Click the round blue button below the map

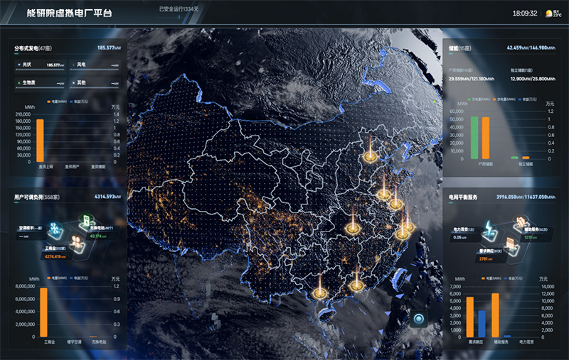point(420,320)
